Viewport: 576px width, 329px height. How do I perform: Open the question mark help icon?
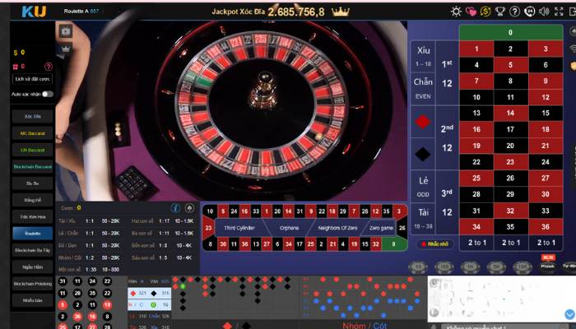(514, 12)
